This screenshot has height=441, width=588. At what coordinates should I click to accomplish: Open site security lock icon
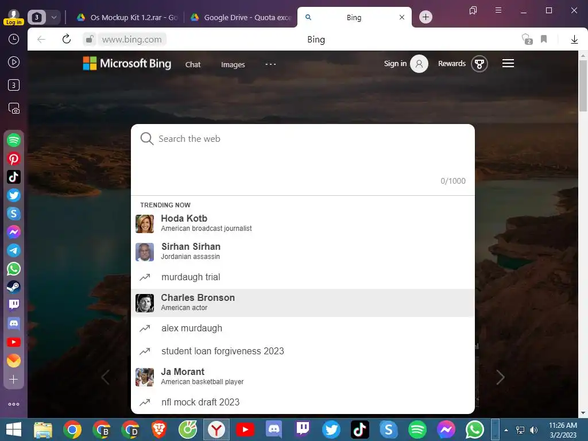tap(90, 39)
